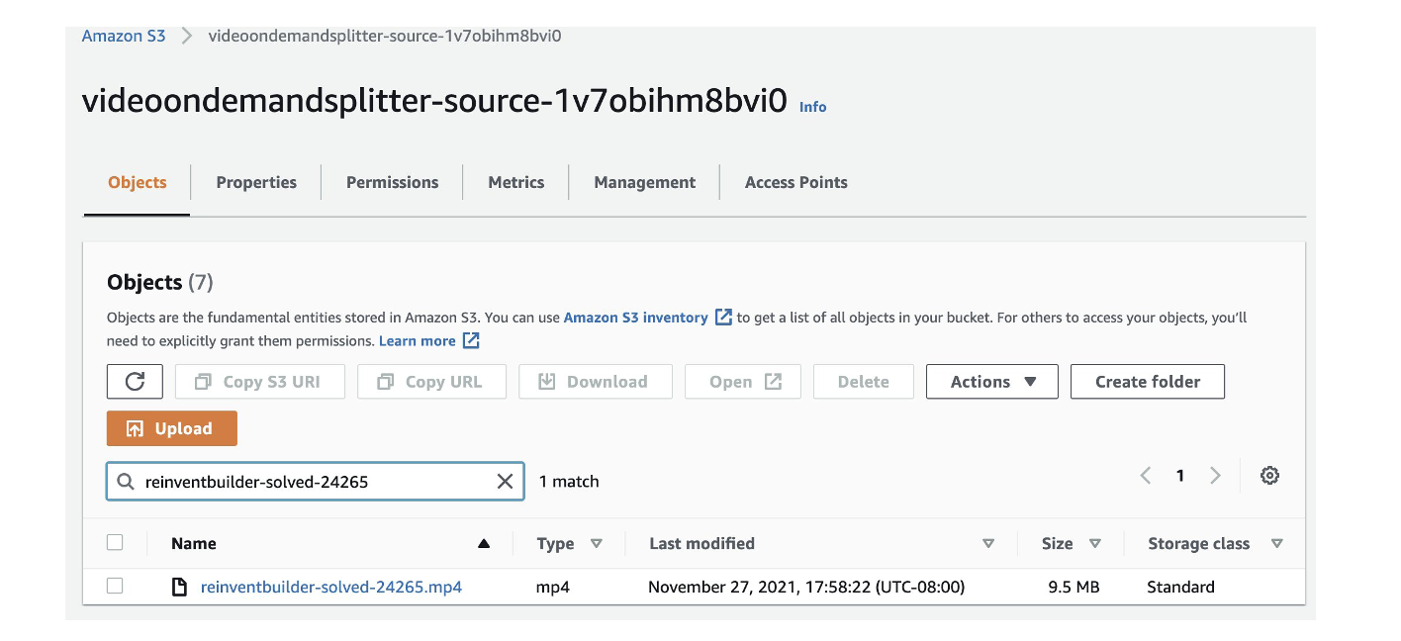Toggle the select-all checkbox in the table header
The image size is (1401, 641).
(x=115, y=542)
